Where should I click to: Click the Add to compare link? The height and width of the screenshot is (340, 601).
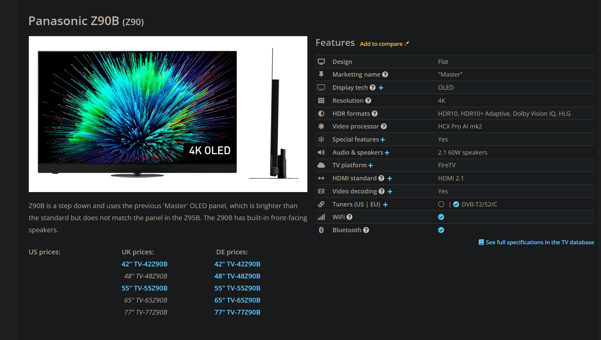tap(381, 44)
